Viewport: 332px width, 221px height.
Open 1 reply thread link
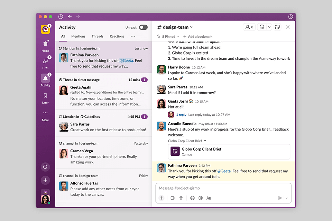click(x=181, y=115)
